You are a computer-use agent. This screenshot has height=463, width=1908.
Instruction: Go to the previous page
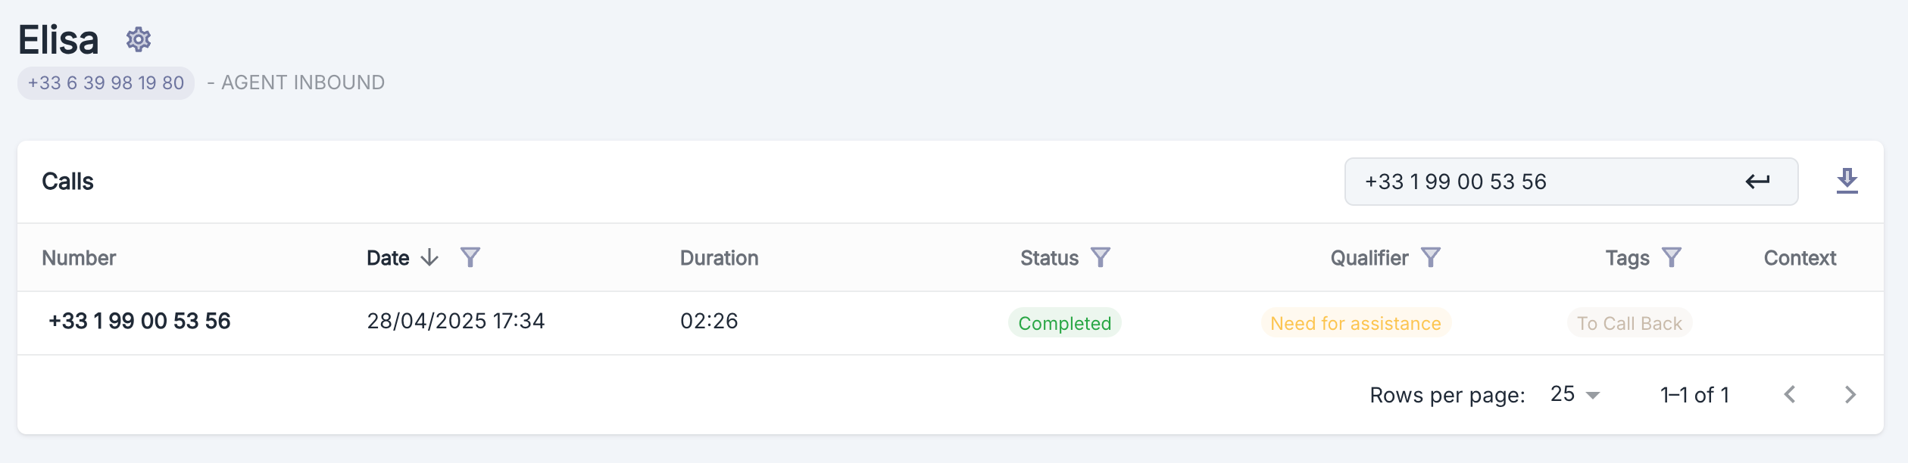[1790, 395]
